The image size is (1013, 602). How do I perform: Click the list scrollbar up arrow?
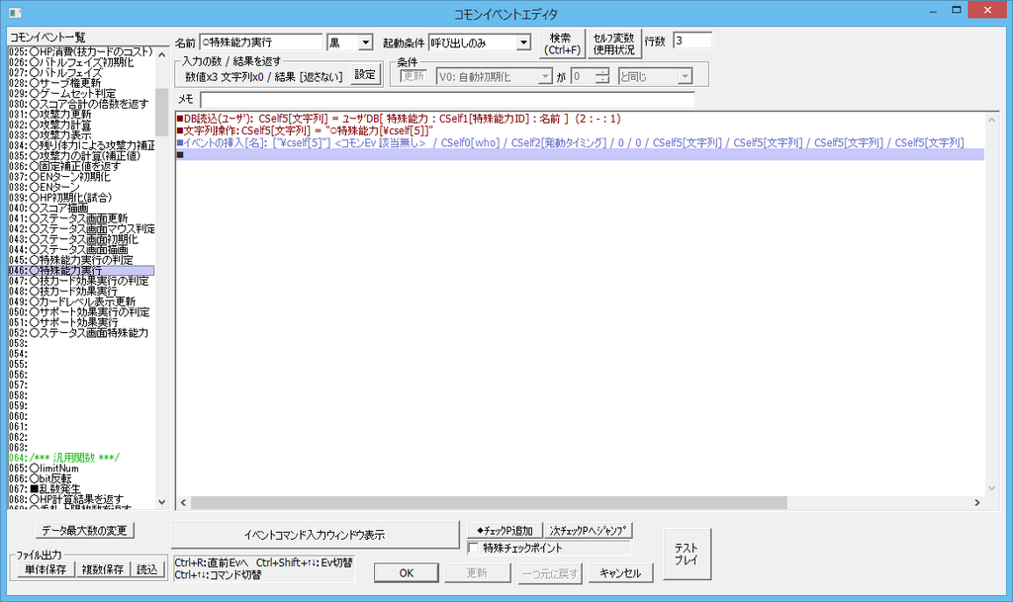coord(161,54)
